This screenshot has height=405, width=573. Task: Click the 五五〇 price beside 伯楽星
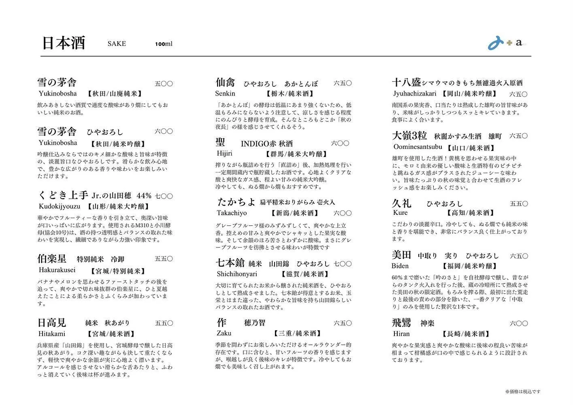click(164, 259)
